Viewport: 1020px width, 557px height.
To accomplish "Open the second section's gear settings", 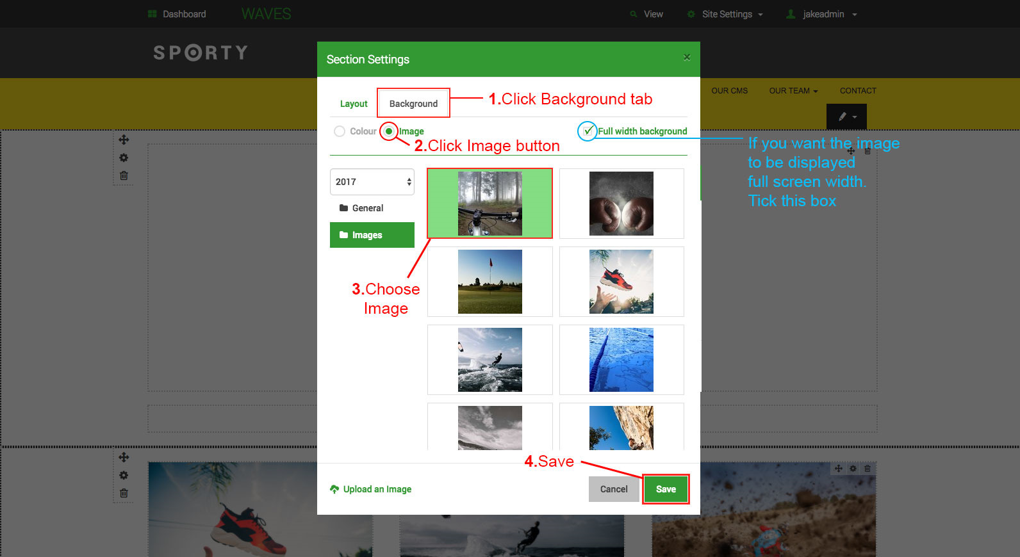I will click(x=124, y=475).
